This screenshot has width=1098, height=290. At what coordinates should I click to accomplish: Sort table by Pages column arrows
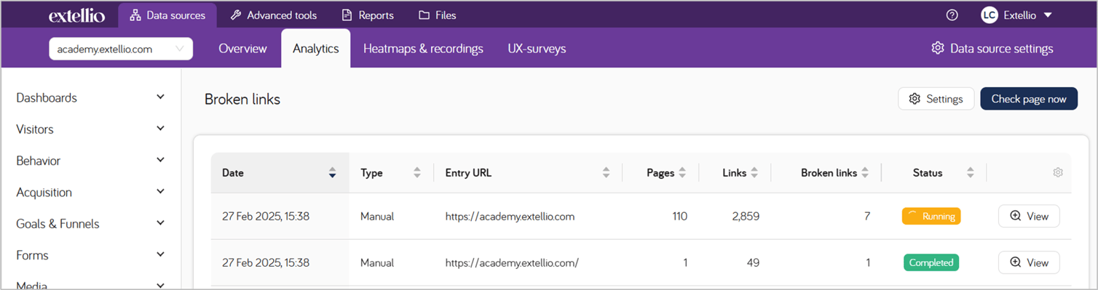point(682,173)
